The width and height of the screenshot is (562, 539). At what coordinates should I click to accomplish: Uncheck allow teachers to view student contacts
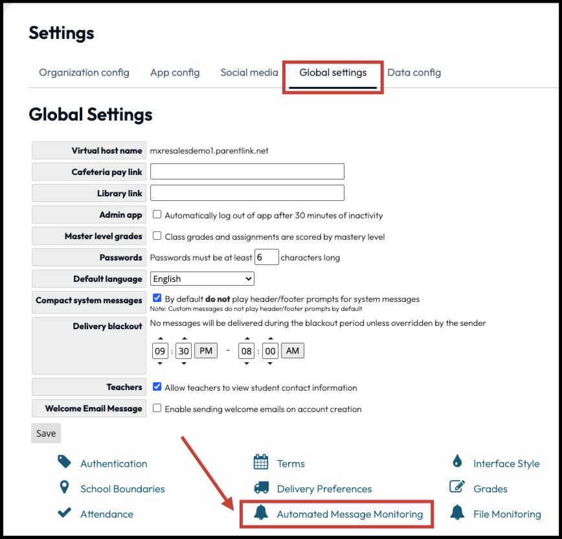pos(156,387)
